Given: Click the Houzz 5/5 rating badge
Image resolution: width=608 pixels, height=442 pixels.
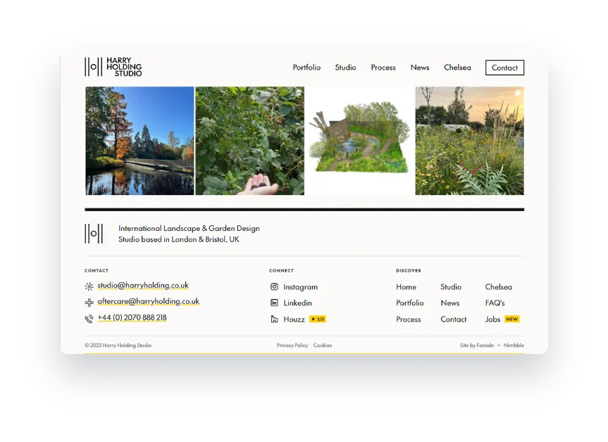Looking at the screenshot, I should tap(318, 320).
